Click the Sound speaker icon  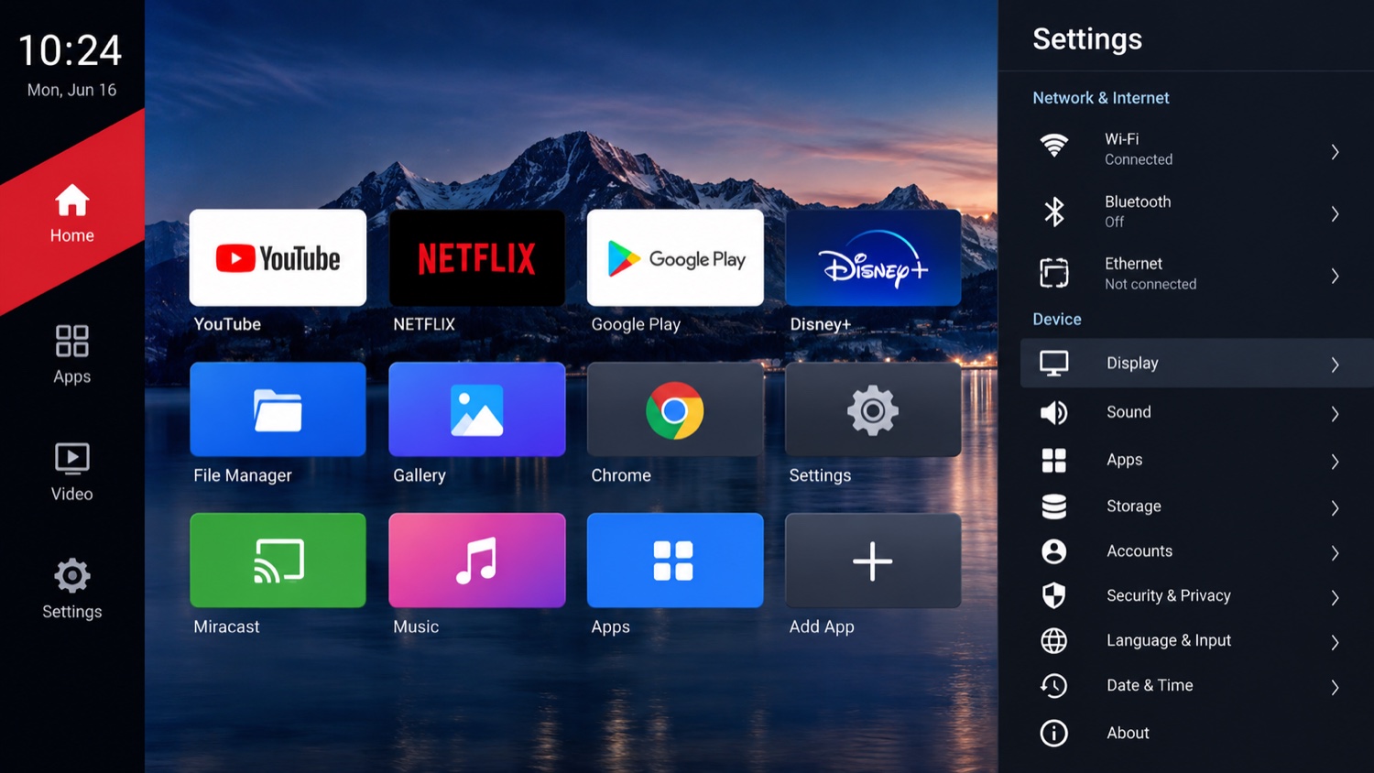[x=1054, y=413]
